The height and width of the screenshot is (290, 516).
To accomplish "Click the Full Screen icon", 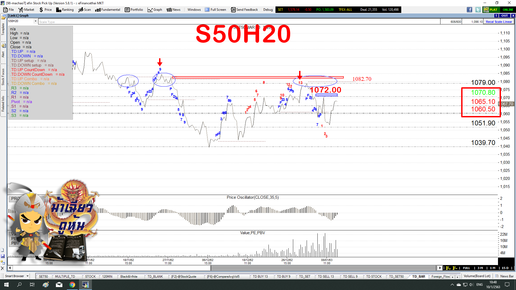I will [207, 10].
